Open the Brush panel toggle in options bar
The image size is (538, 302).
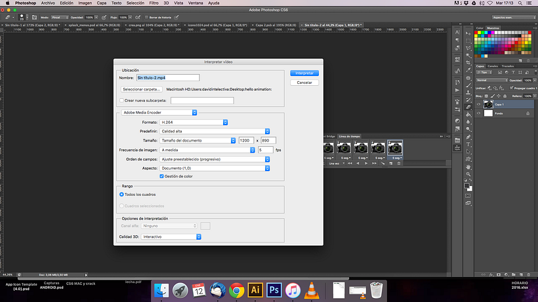click(34, 17)
